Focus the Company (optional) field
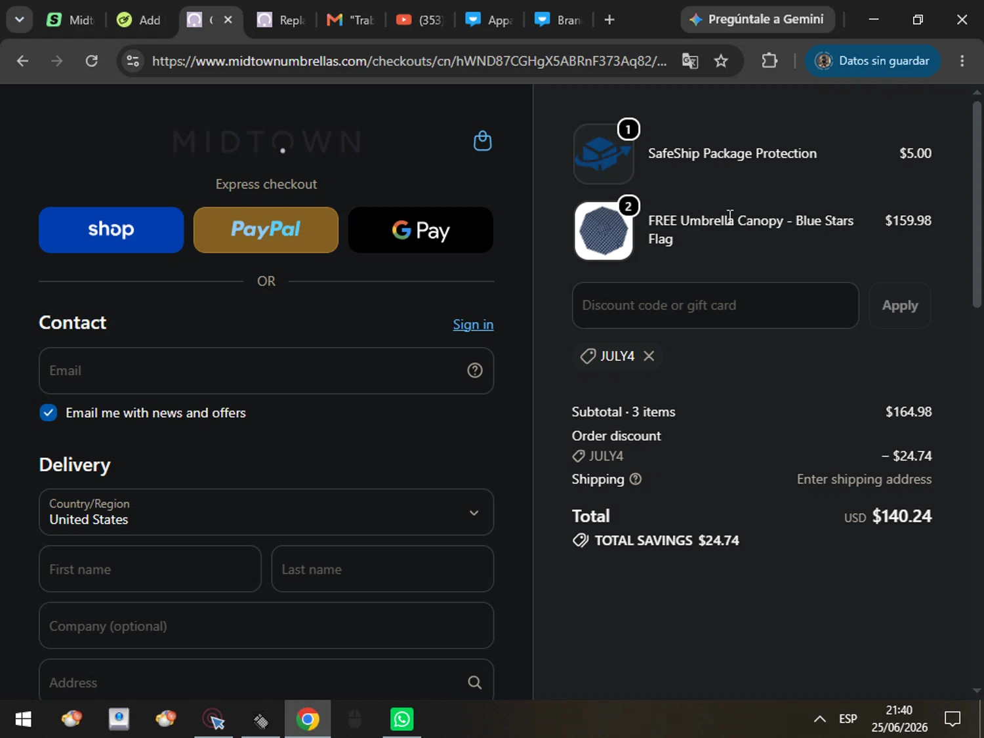Screen dimensions: 984x738 pos(266,626)
